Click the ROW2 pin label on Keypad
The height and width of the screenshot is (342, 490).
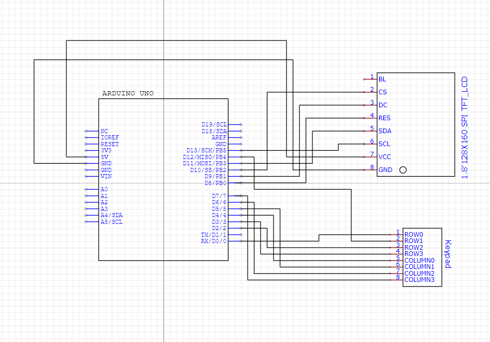pos(413,248)
